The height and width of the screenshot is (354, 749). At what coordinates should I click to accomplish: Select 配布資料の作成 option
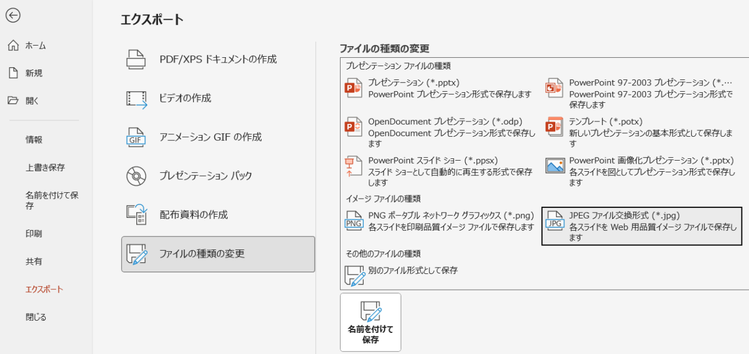[218, 215]
